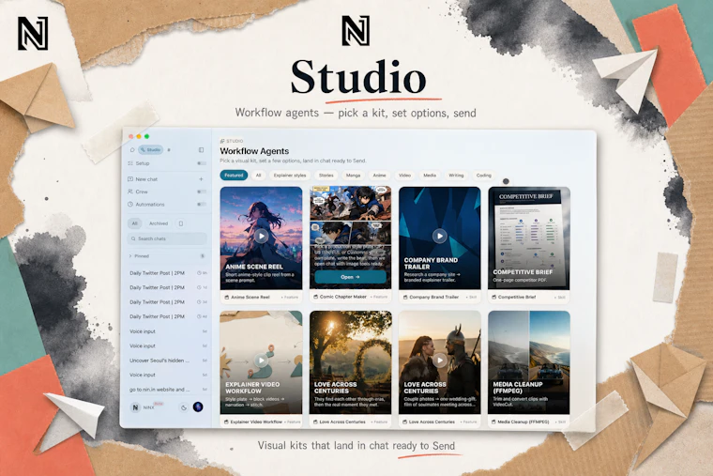The height and width of the screenshot is (476, 713).
Task: Click Open on the Comic Chapter Maker card
Action: tap(350, 277)
